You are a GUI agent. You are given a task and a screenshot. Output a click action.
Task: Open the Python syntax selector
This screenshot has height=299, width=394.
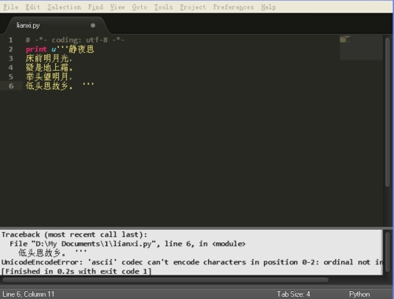359,294
